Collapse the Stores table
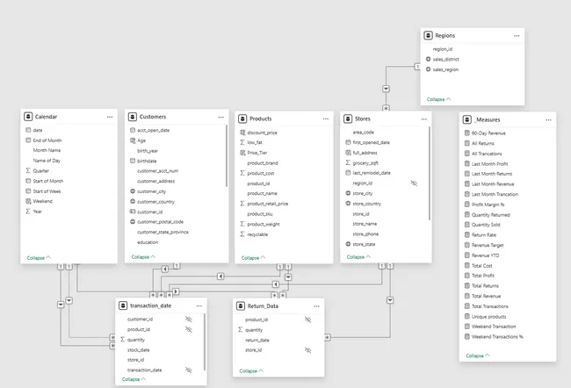 click(x=358, y=257)
